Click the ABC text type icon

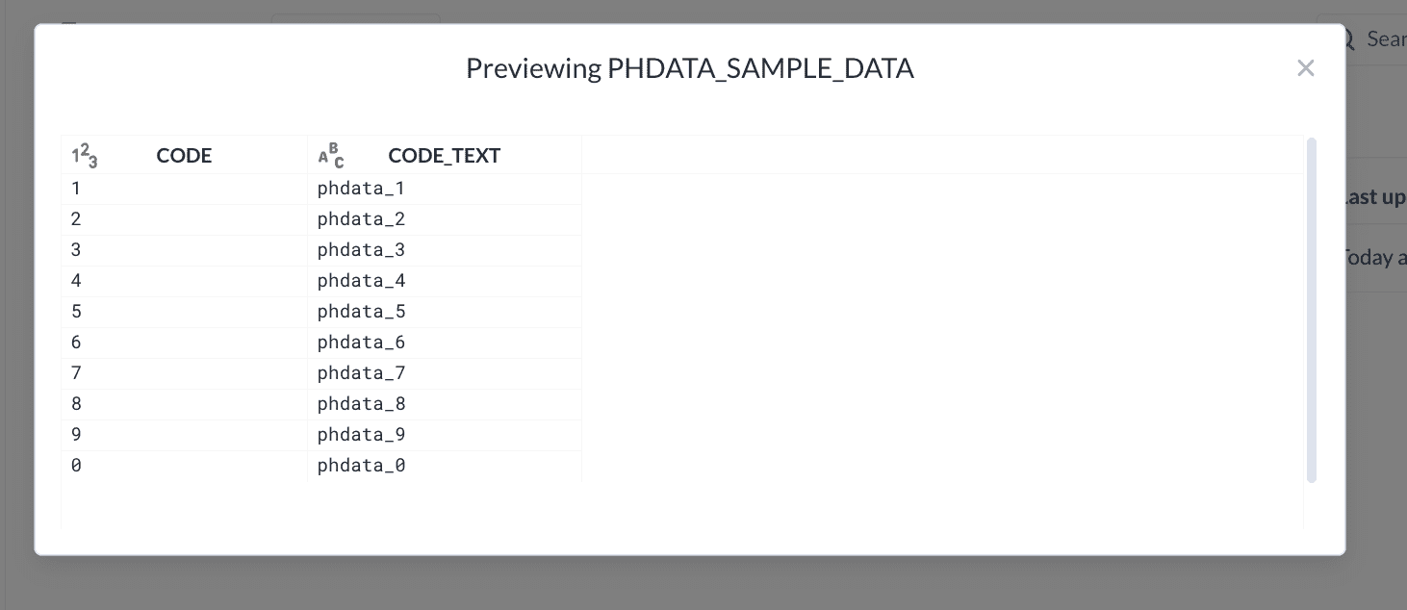point(331,155)
